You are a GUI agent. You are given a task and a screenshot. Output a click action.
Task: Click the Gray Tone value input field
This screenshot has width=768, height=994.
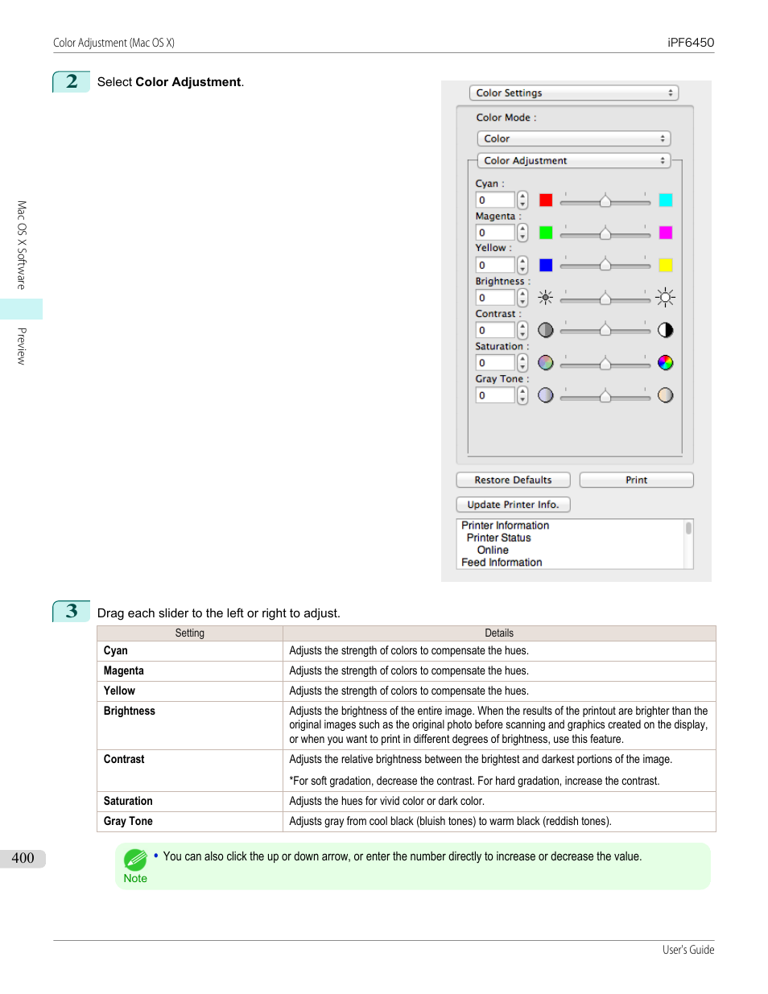pyautogui.click(x=495, y=395)
